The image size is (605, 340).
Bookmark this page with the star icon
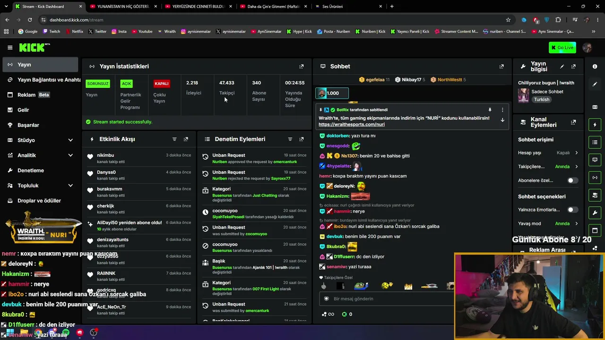[x=508, y=20]
